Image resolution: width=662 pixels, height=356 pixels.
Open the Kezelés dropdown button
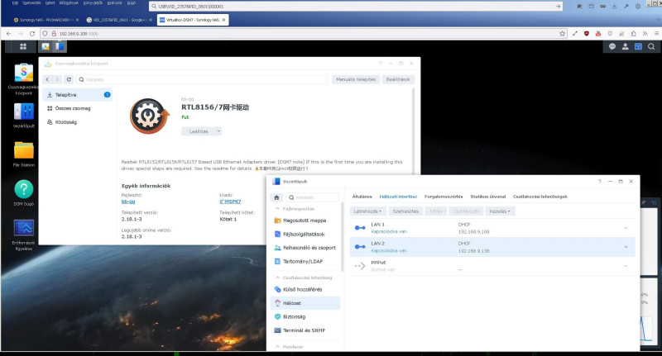pos(500,211)
